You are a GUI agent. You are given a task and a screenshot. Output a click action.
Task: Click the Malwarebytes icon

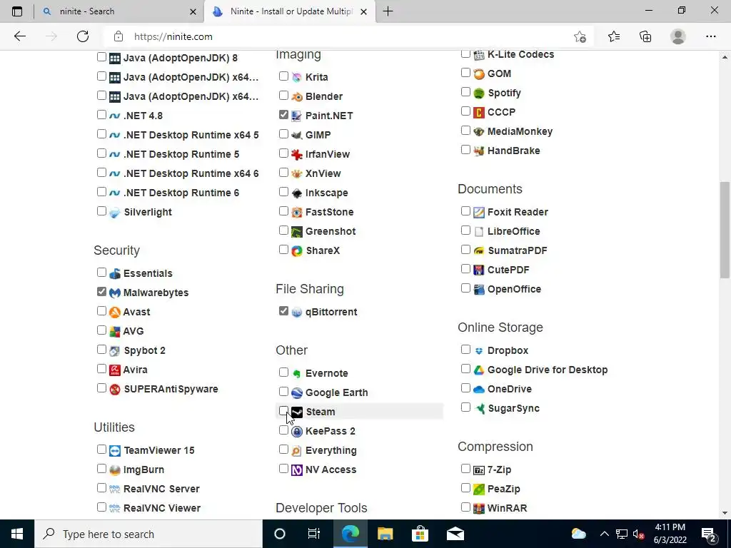point(115,293)
